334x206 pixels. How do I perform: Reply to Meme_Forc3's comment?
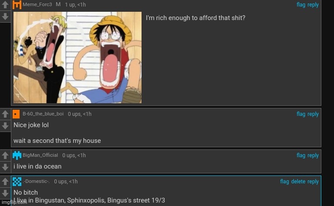pyautogui.click(x=313, y=5)
